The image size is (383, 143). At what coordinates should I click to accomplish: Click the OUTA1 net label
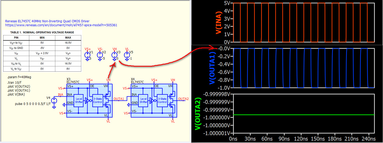(x=119, y=99)
